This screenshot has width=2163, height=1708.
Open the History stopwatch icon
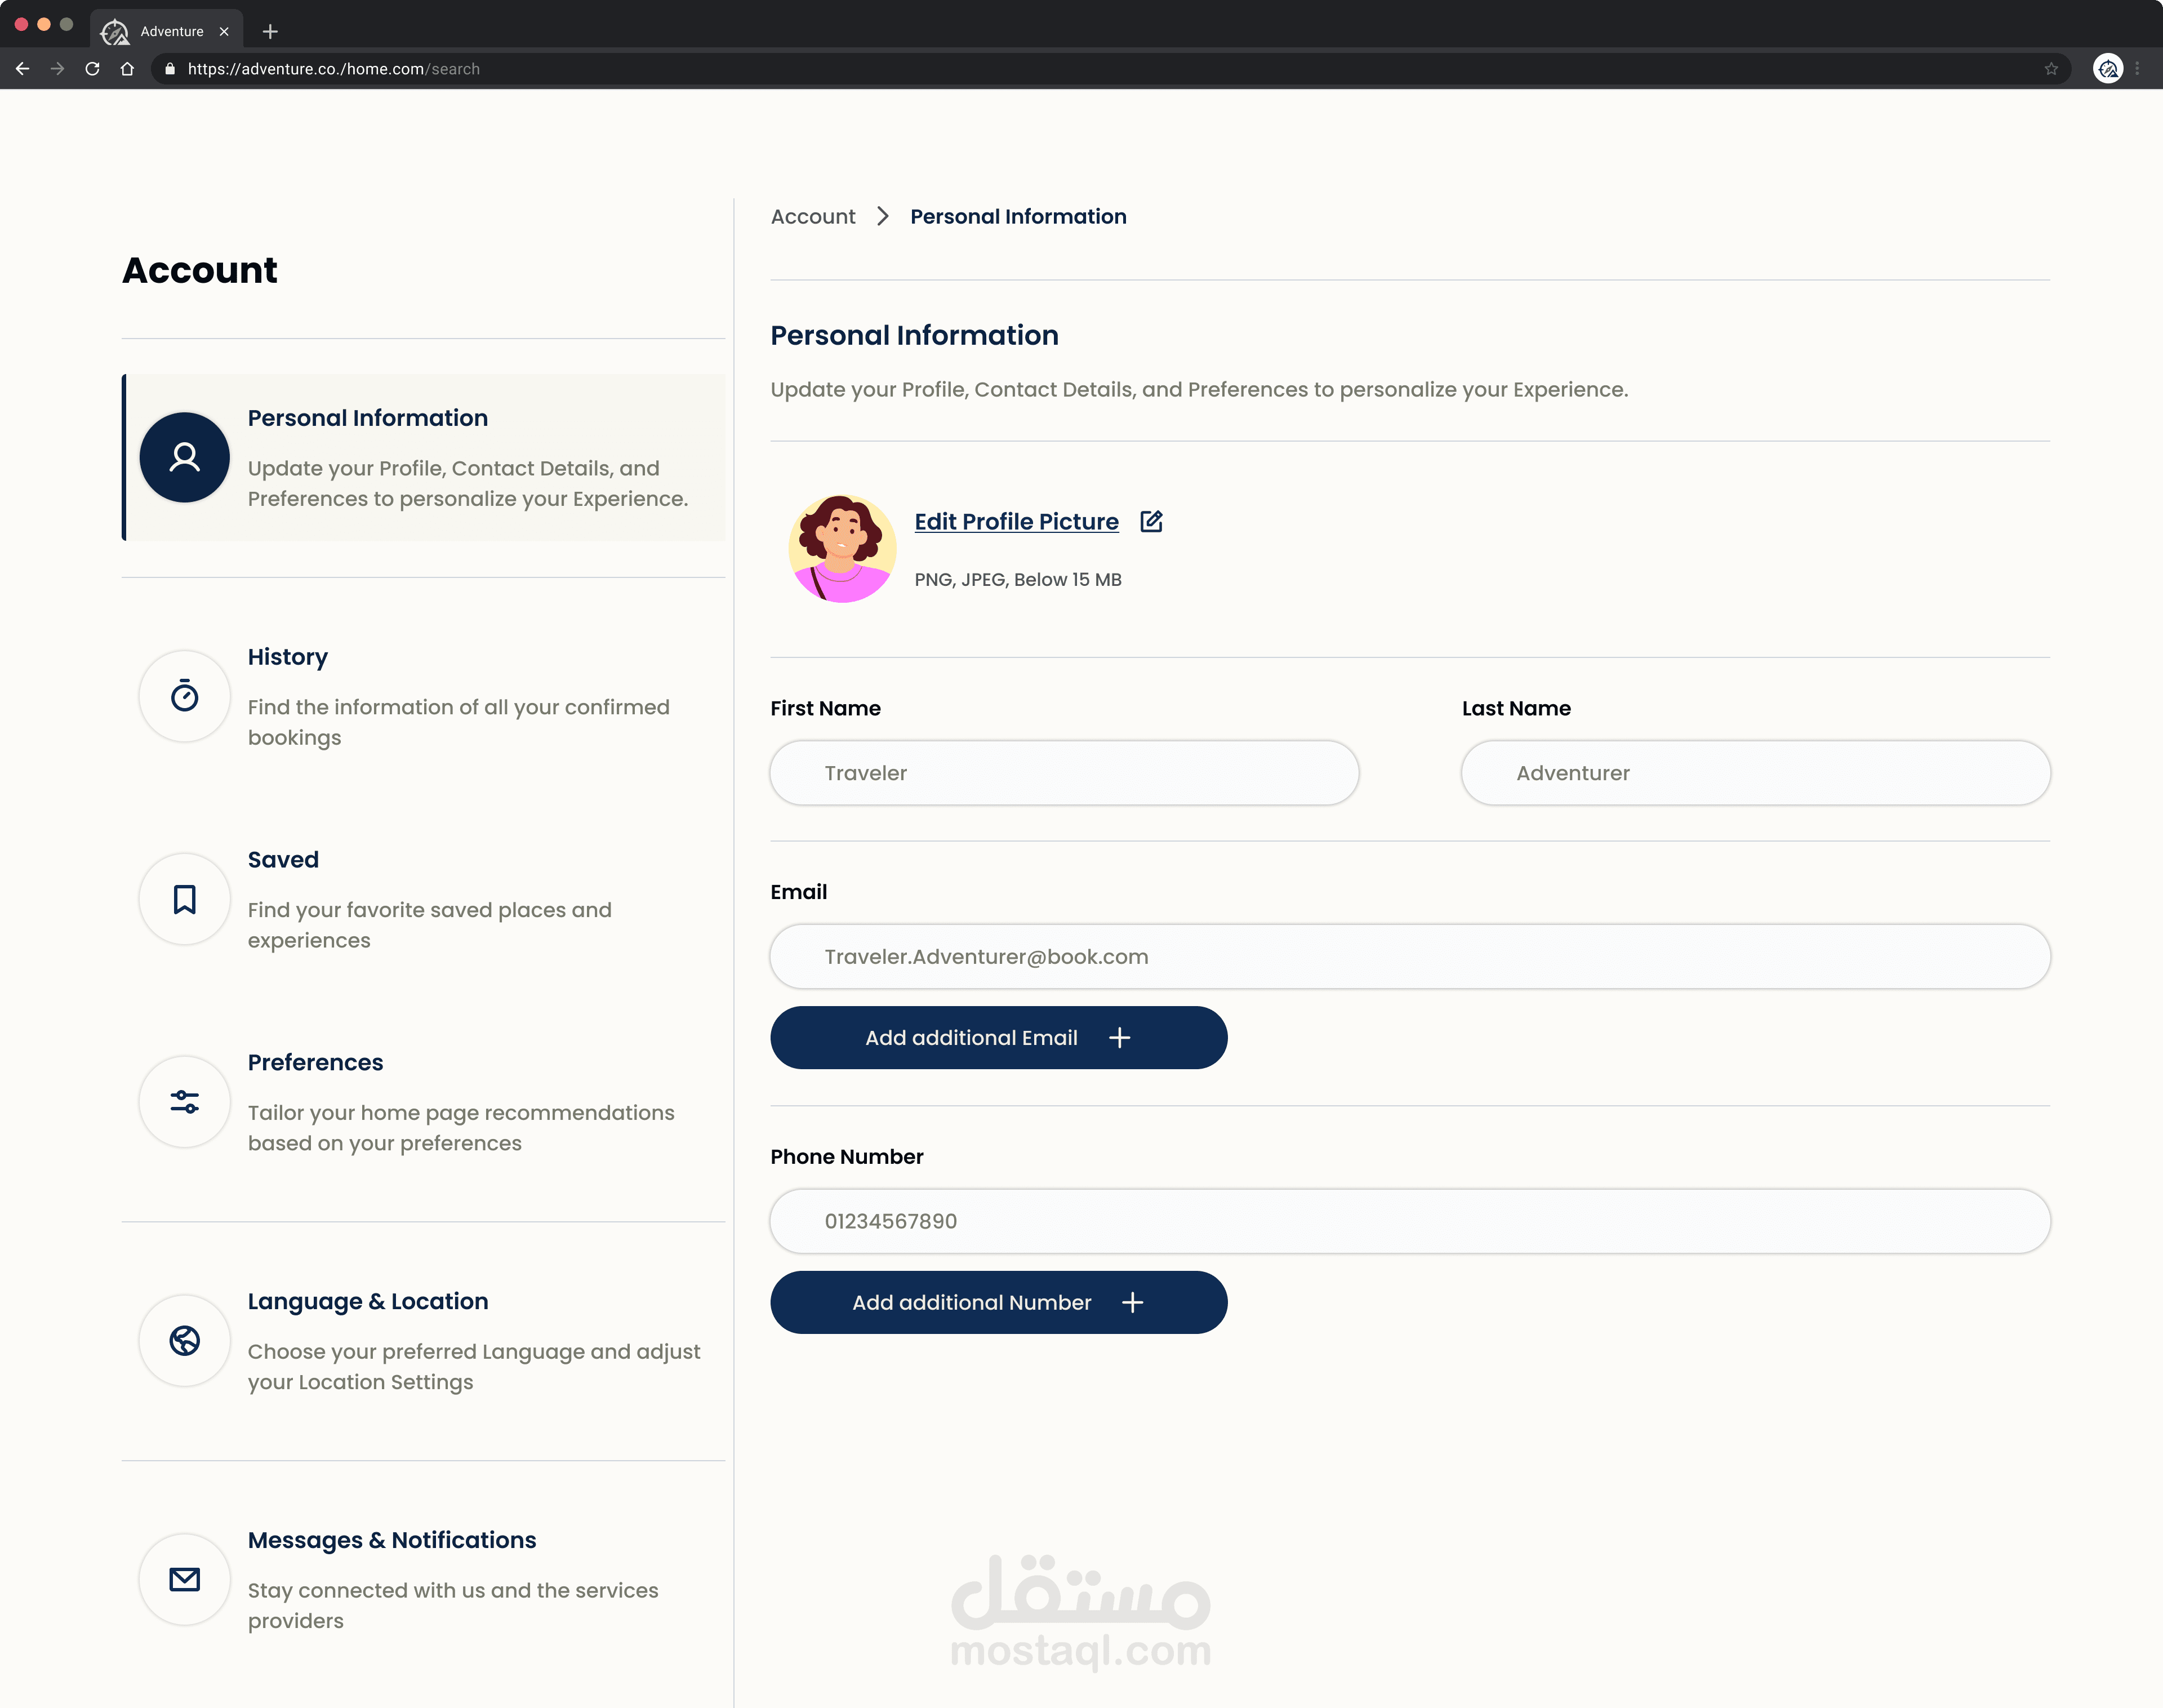(184, 696)
